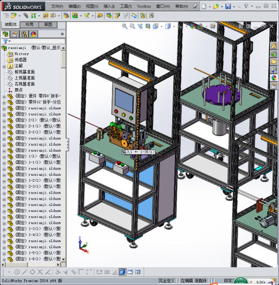Switch to the 布局 tab
Viewport: 279px width, 285px height.
click(29, 25)
